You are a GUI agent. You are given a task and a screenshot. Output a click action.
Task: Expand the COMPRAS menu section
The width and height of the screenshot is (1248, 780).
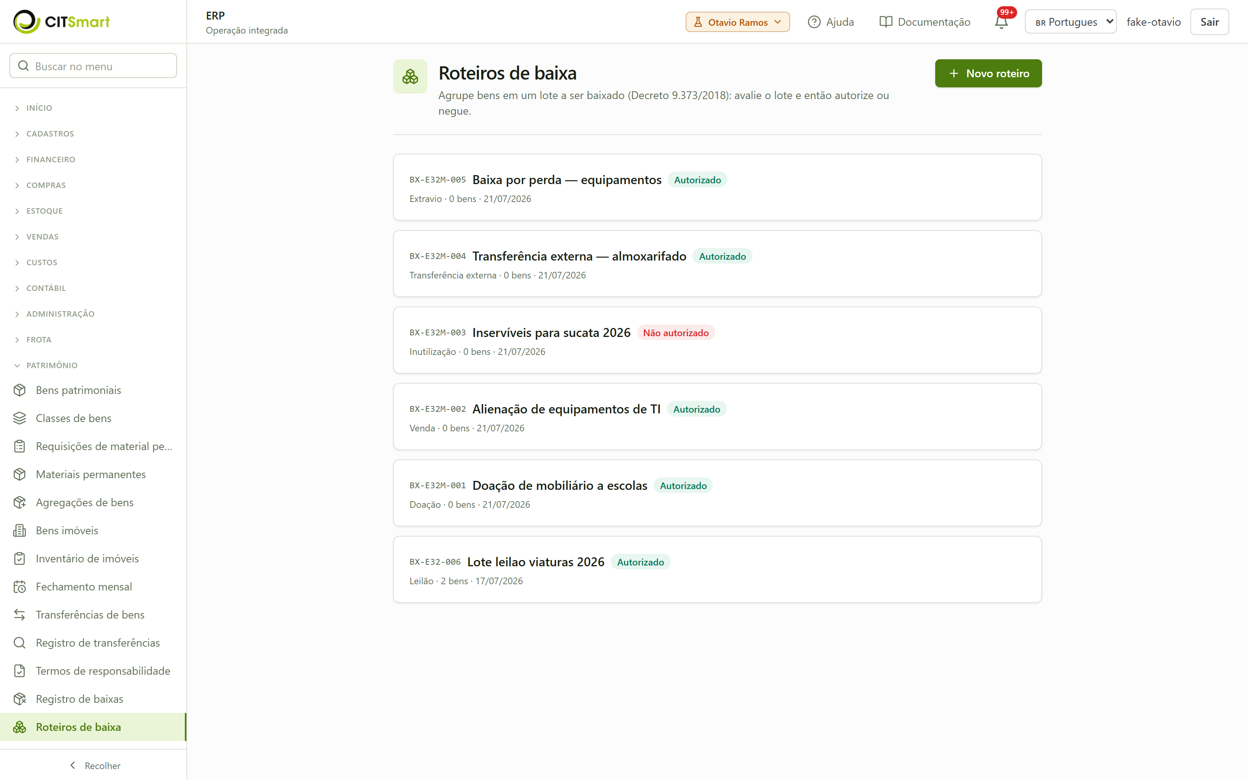[93, 185]
